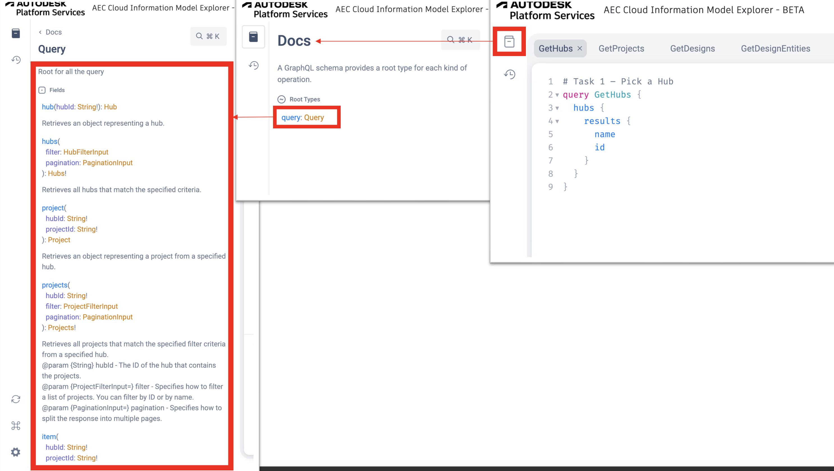This screenshot has width=834, height=471.
Task: Open the search box in the Query docs panel
Action: point(208,36)
